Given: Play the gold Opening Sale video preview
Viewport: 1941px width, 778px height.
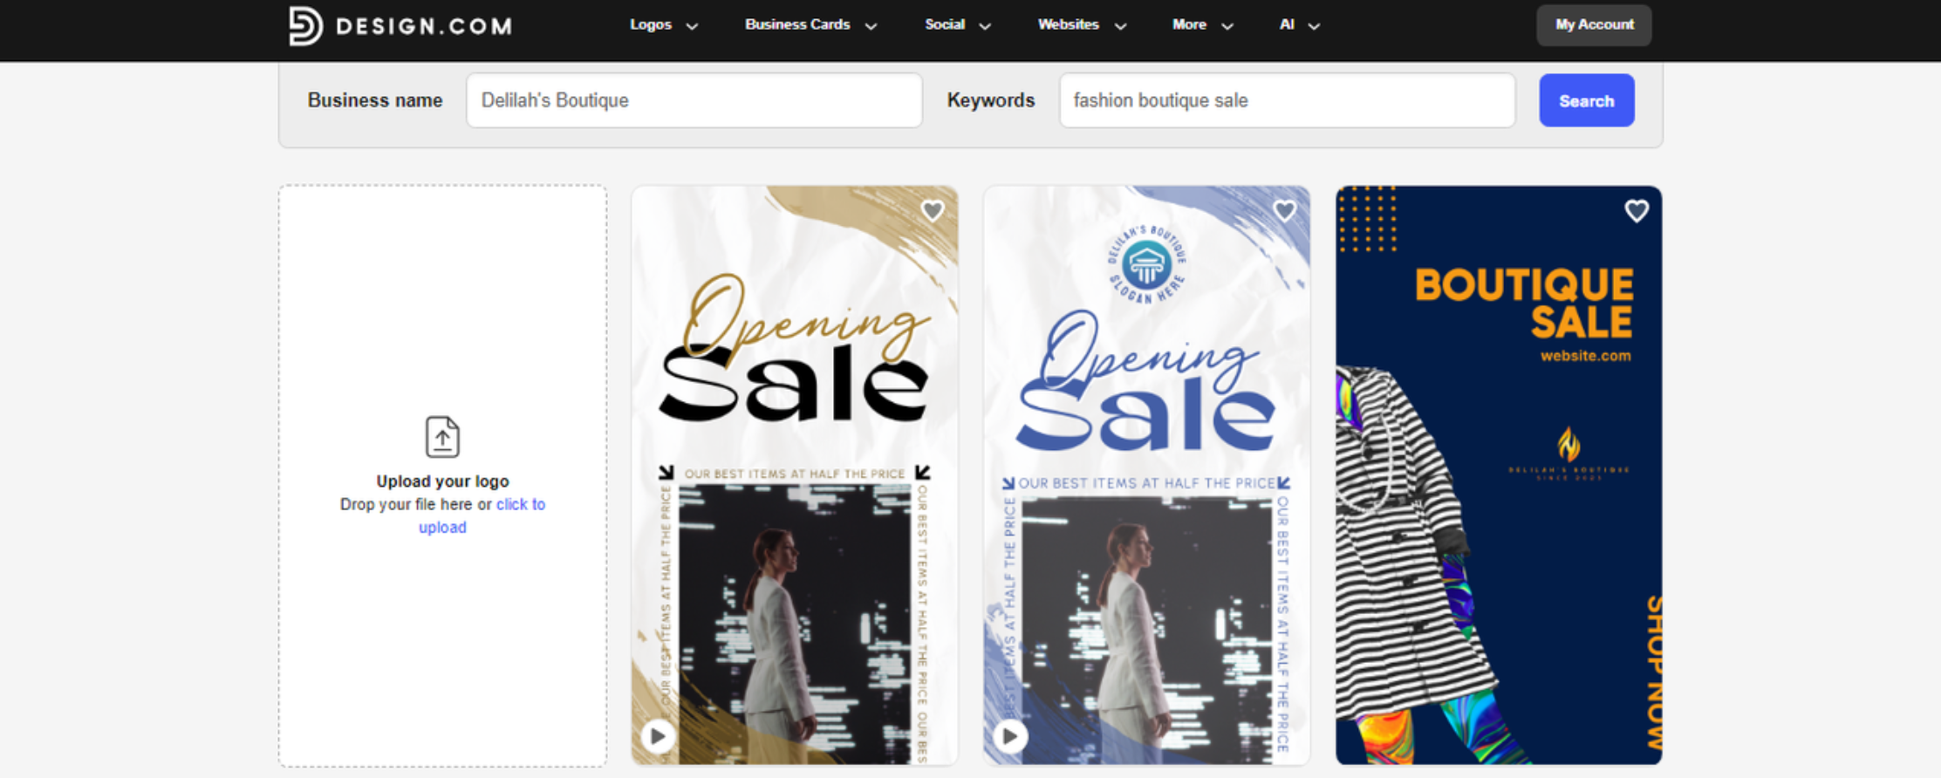Looking at the screenshot, I should pyautogui.click(x=658, y=736).
